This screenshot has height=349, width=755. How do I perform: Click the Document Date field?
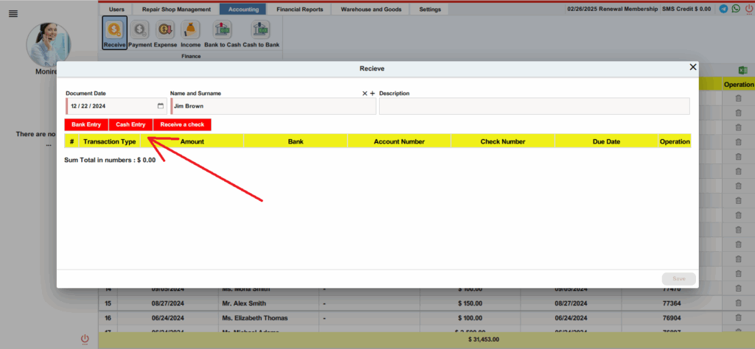point(116,106)
